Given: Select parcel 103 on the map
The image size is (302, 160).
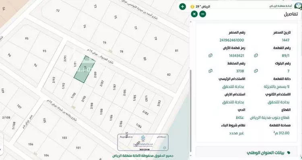Looking at the screenshot, I should (x=64, y=138).
